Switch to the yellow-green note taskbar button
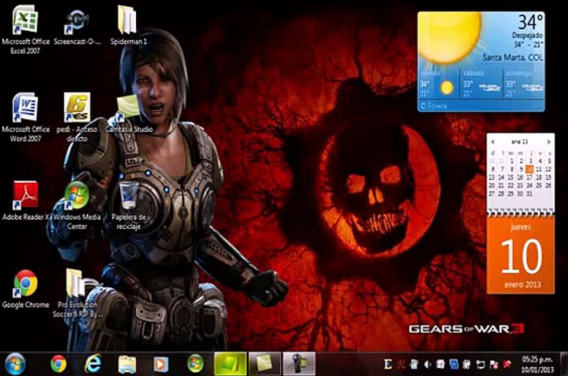568x376 pixels. tap(265, 363)
